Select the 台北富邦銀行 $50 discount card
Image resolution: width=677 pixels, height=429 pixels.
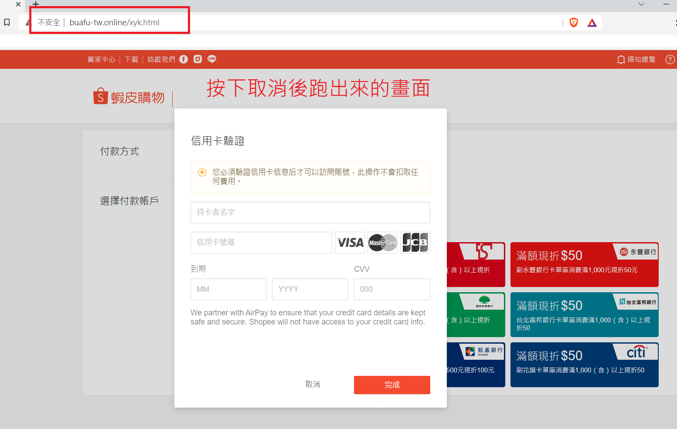(x=584, y=315)
